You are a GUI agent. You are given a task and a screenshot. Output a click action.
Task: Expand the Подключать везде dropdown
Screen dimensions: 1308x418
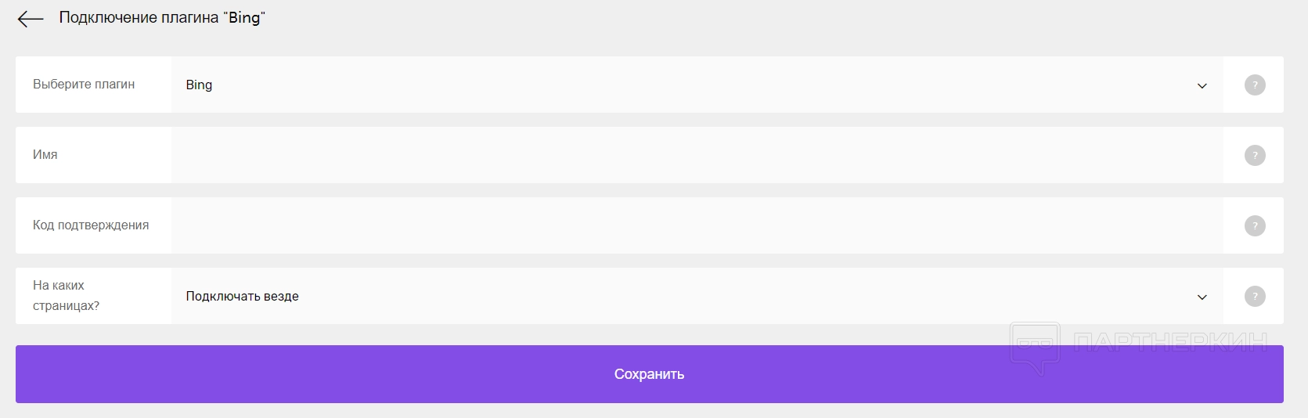coord(697,296)
